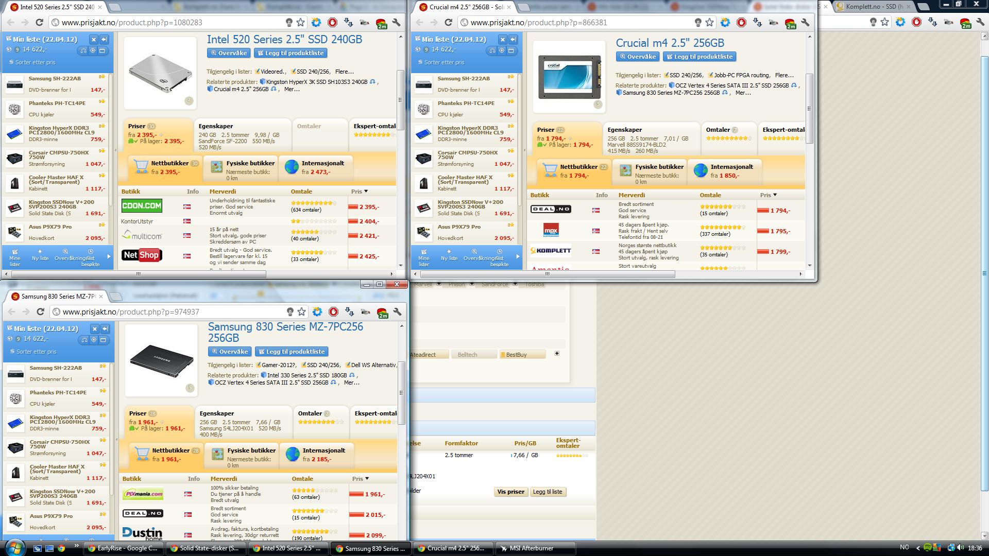Click Overvåke button on the Intel 520 page
Screen dimensions: 989x556
[x=229, y=53]
